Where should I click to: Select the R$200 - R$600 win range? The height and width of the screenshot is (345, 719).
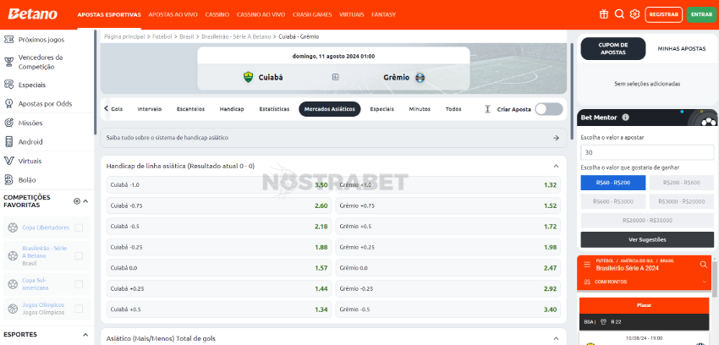[682, 183]
